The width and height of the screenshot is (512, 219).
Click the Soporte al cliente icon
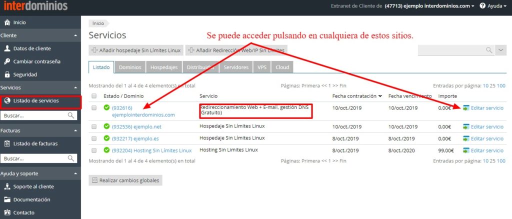7,186
